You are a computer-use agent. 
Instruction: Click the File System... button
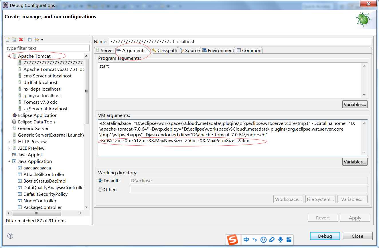(320, 199)
